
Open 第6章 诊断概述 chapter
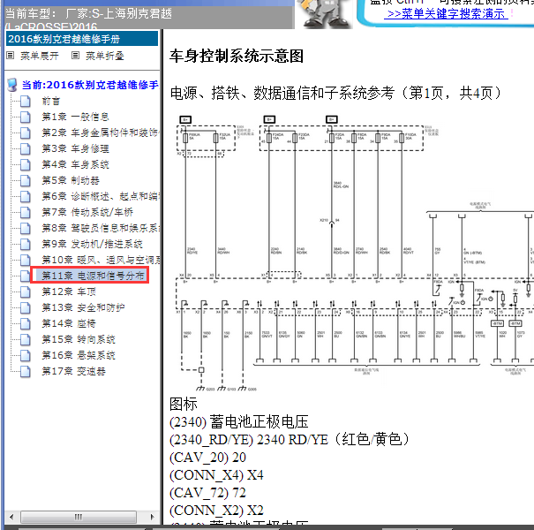101,196
